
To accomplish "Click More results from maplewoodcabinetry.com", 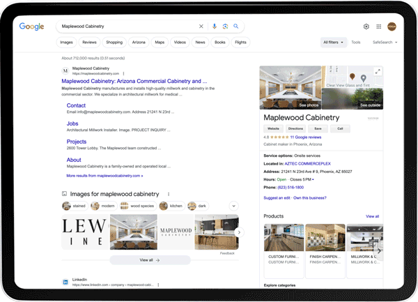I will [x=104, y=176].
